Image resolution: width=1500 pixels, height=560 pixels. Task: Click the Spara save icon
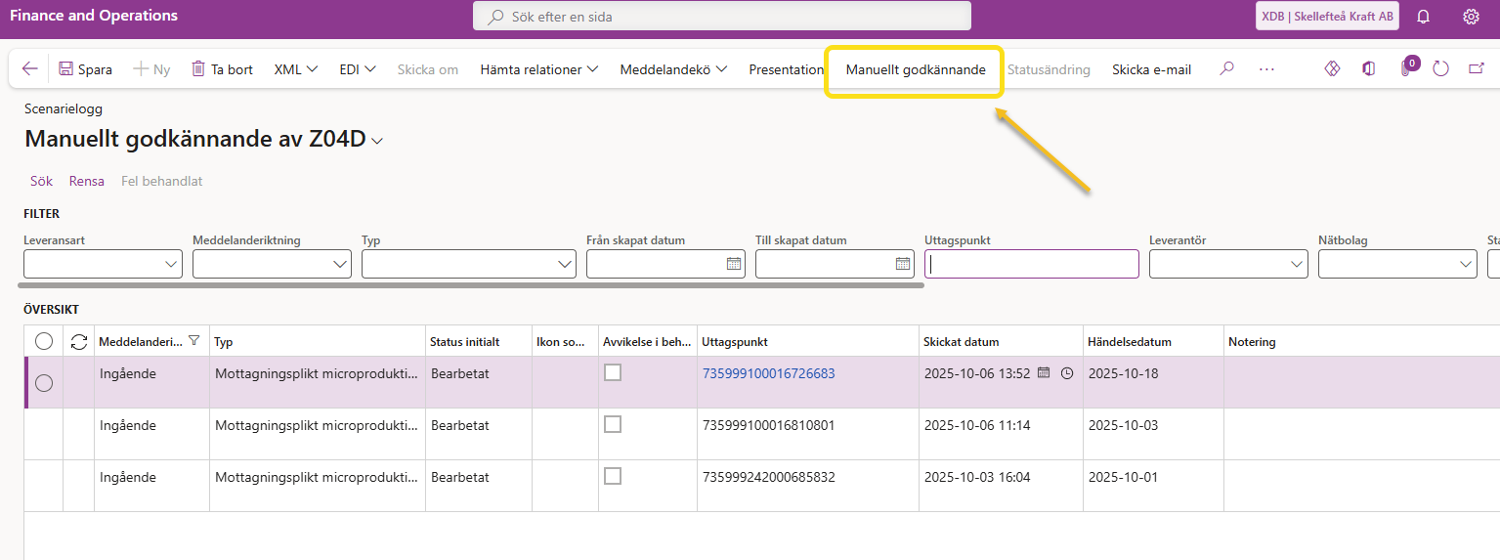click(x=66, y=69)
